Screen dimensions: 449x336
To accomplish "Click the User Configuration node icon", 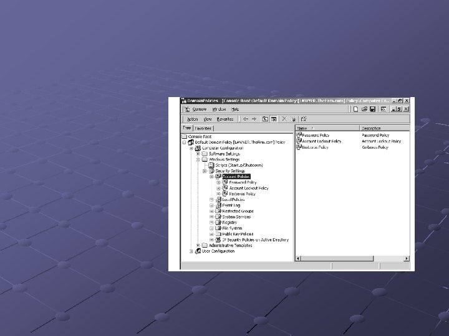I will tap(198, 251).
